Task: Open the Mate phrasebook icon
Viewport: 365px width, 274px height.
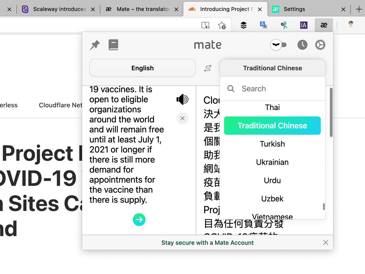Action: pos(113,45)
